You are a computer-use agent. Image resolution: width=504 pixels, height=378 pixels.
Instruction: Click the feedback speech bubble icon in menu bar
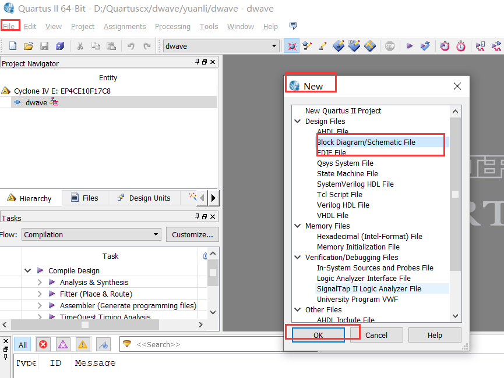tap(293, 26)
